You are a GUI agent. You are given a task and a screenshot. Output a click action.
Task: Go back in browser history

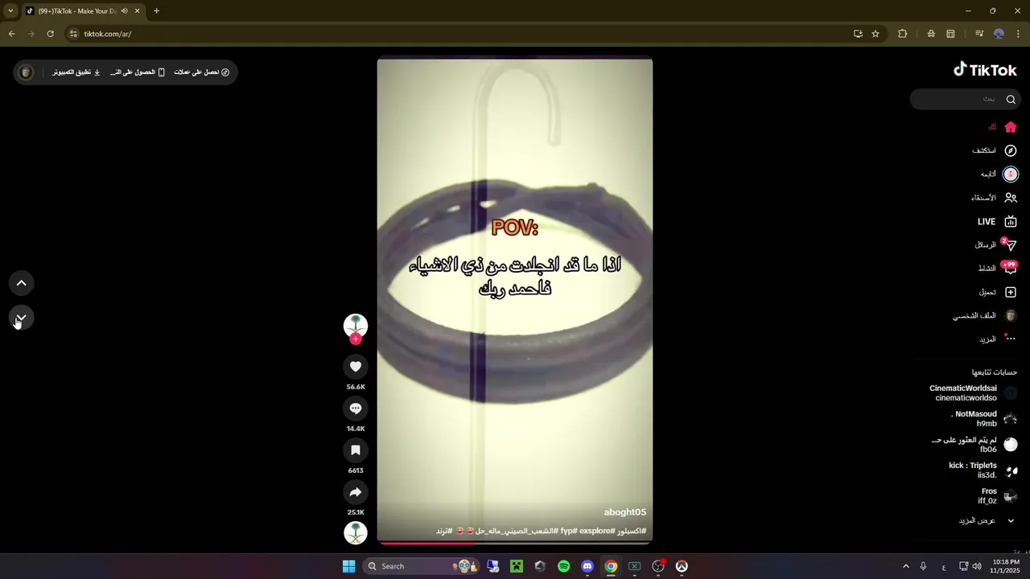click(x=11, y=34)
